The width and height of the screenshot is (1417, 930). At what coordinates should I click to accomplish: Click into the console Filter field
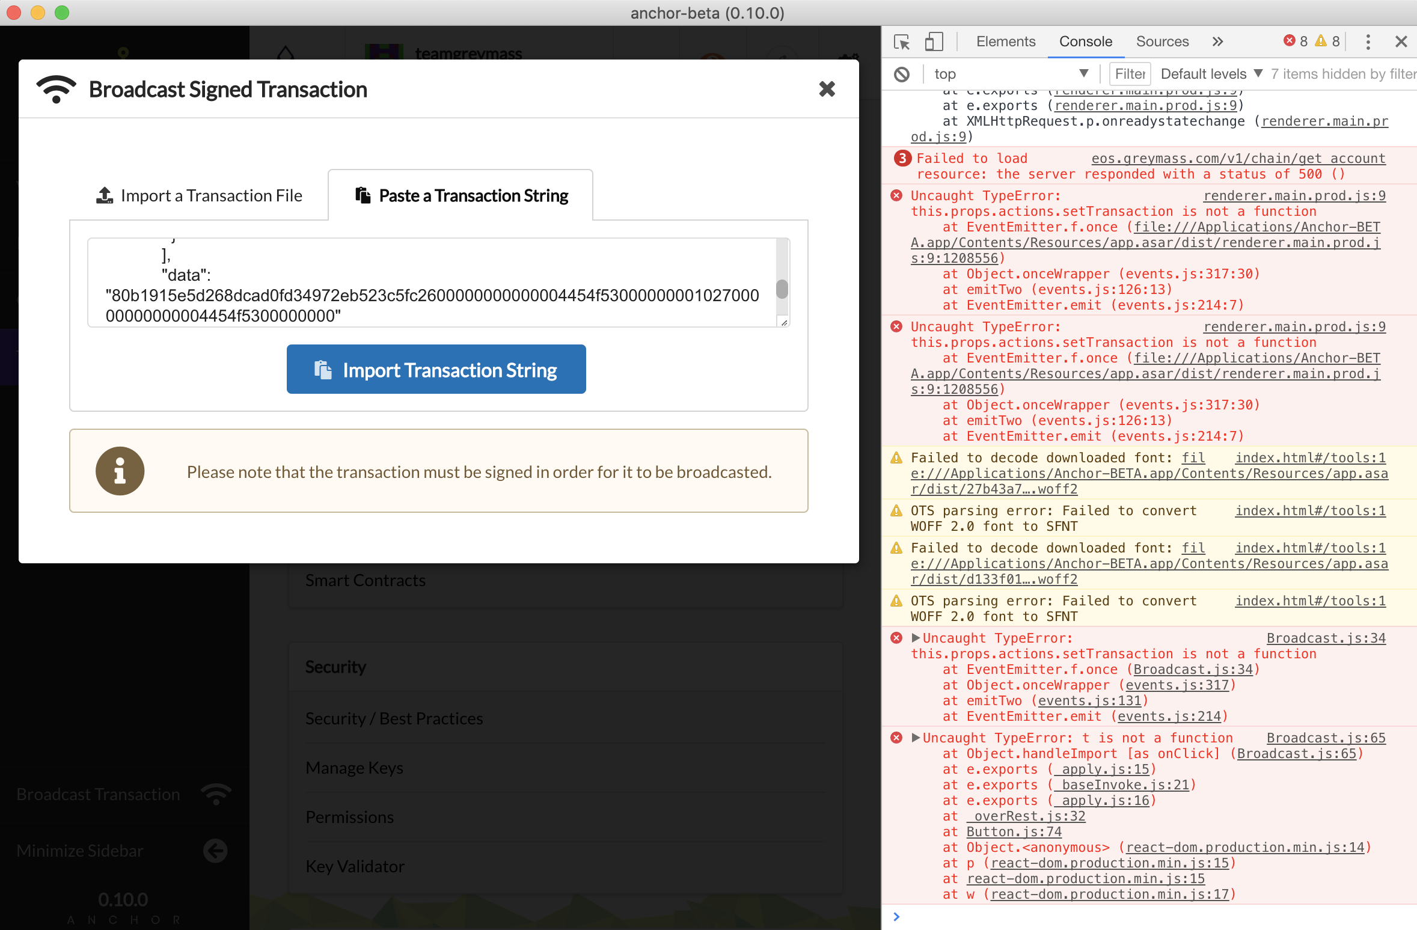click(x=1128, y=73)
